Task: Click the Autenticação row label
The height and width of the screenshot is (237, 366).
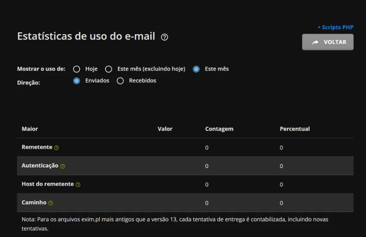Action: point(40,165)
